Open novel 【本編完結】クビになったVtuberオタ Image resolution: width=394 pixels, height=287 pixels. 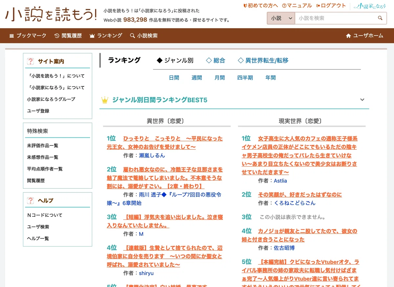(x=301, y=273)
